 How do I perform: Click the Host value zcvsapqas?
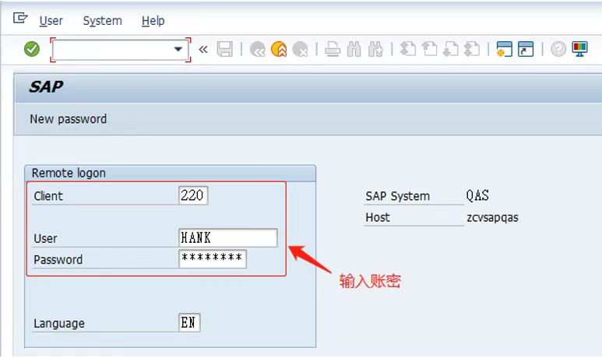492,218
